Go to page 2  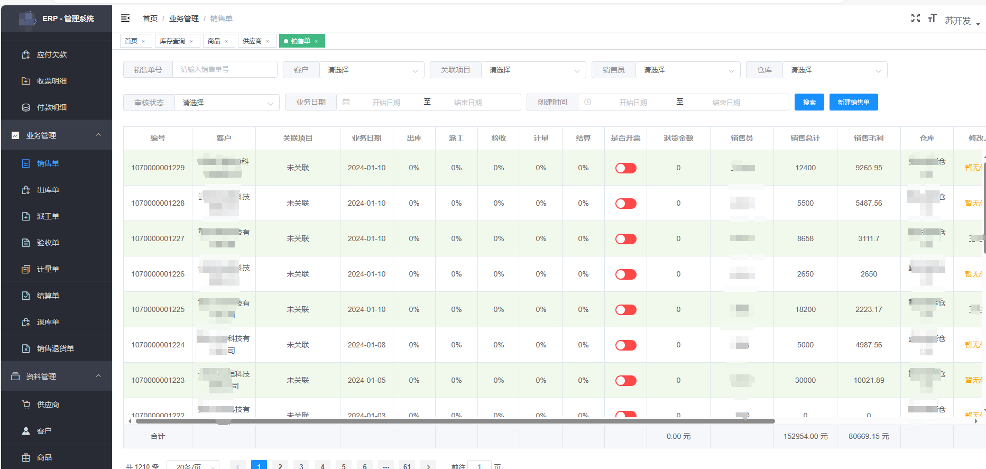(x=280, y=465)
